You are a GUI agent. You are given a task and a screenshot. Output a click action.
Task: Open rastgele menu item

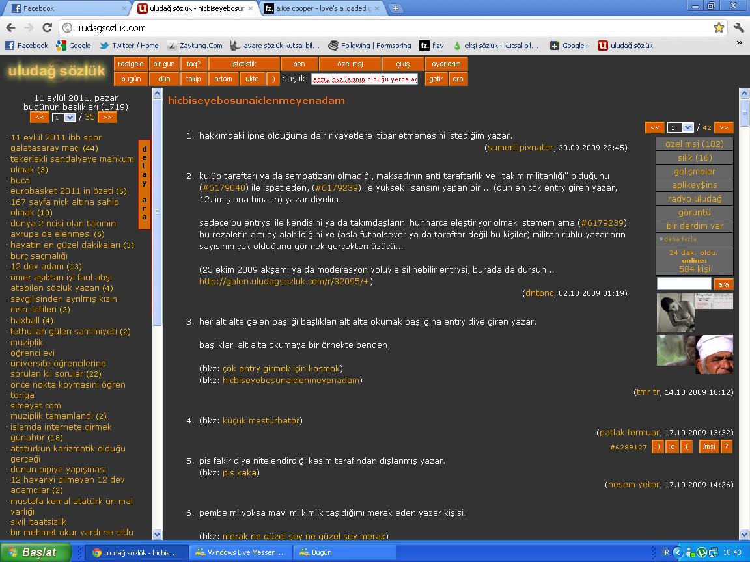(x=131, y=64)
